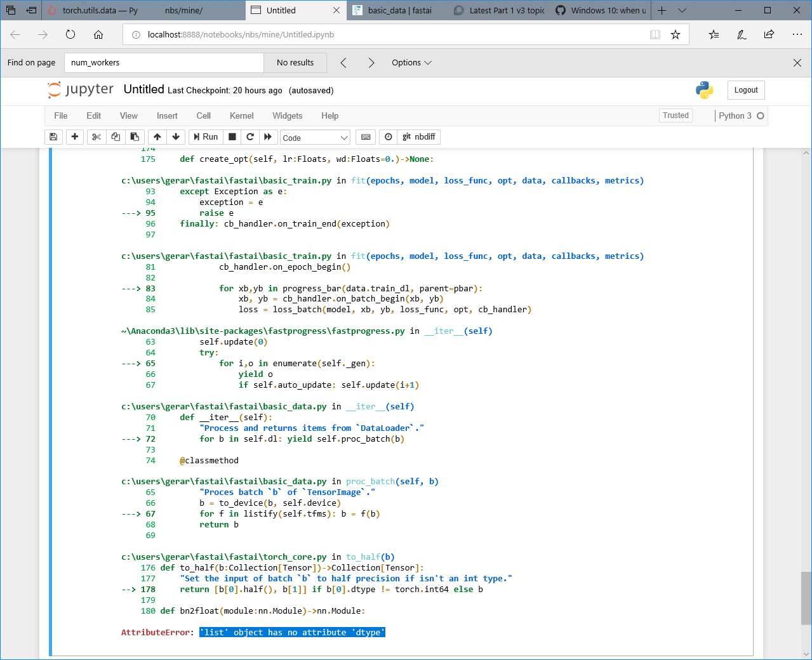This screenshot has width=812, height=660.
Task: Save the notebook with the floppy disk icon
Action: 53,136
